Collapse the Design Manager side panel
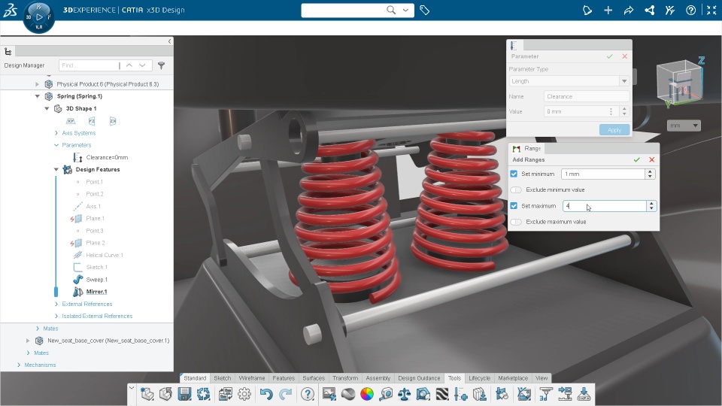The height and width of the screenshot is (406, 722). click(169, 41)
